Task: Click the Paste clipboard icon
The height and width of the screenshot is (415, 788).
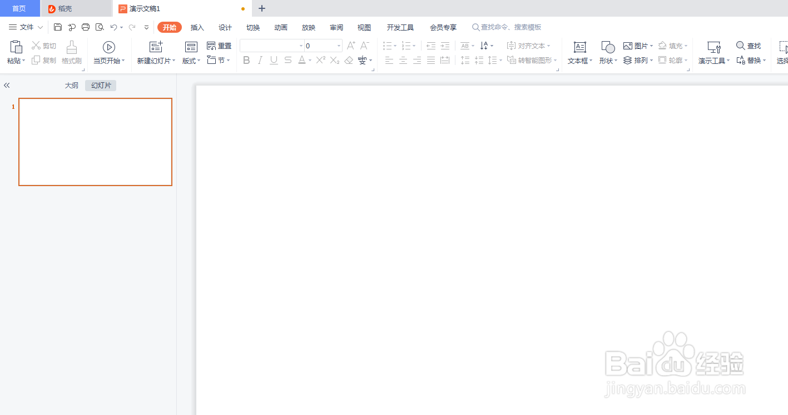Action: [x=16, y=47]
